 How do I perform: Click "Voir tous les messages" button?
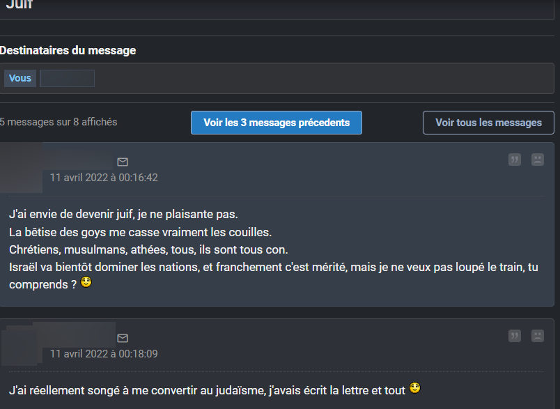pyautogui.click(x=488, y=123)
